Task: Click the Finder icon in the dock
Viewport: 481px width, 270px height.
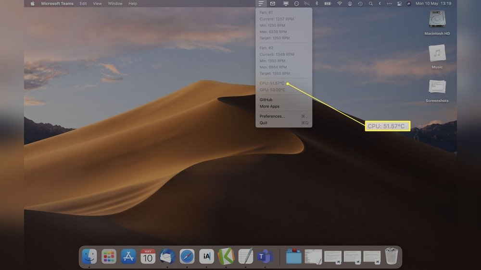Action: click(89, 256)
